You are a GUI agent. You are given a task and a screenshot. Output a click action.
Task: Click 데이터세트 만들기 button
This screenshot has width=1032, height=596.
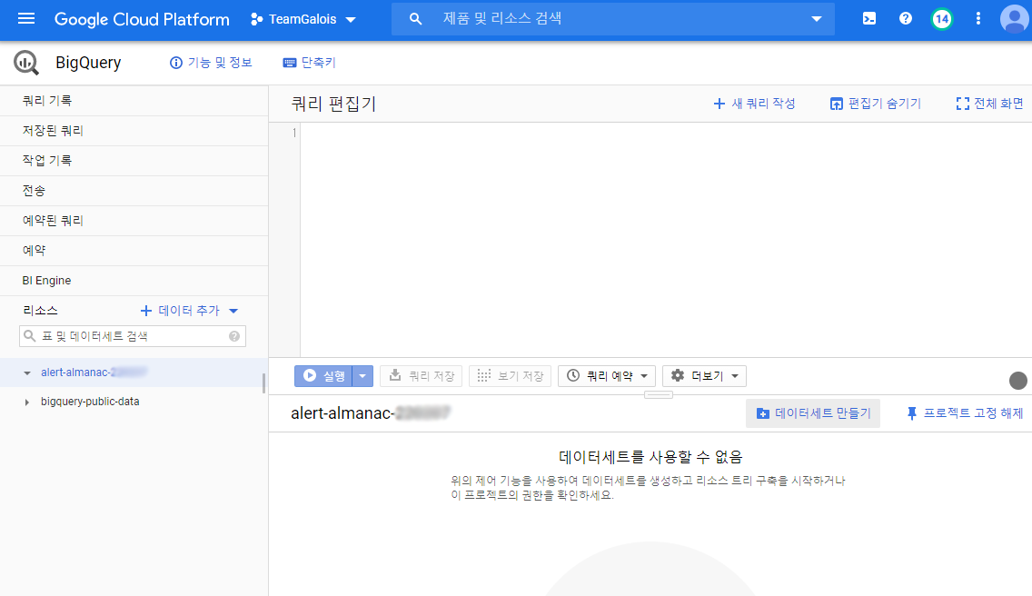tap(813, 412)
